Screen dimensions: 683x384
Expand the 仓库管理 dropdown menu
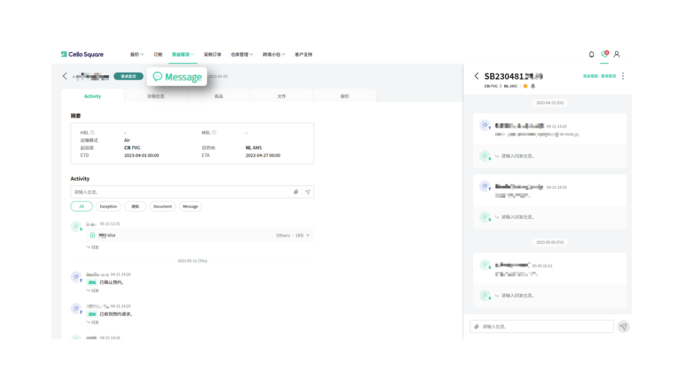(x=242, y=54)
